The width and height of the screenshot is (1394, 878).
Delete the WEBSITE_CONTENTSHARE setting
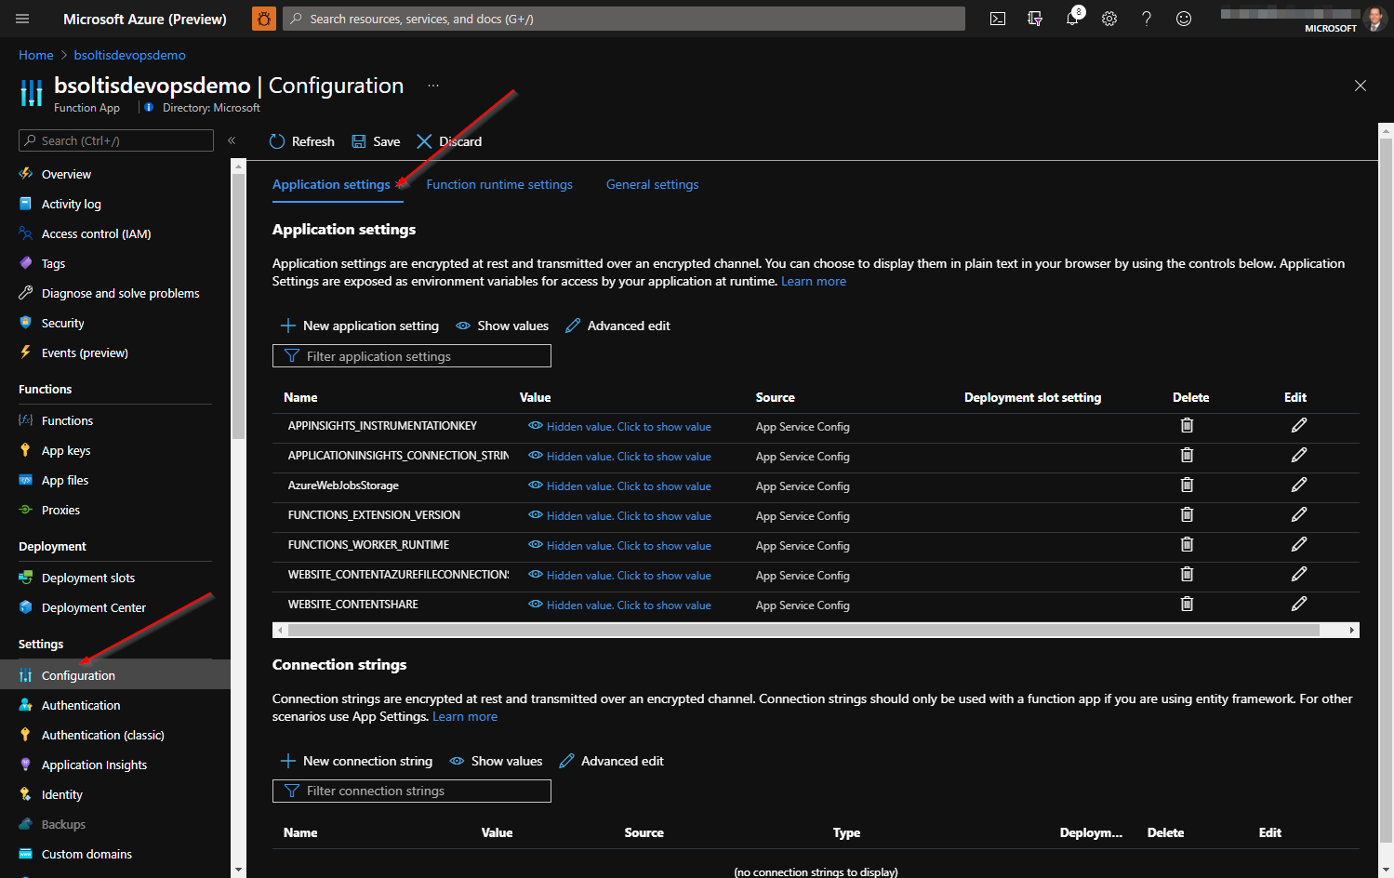pos(1187,605)
